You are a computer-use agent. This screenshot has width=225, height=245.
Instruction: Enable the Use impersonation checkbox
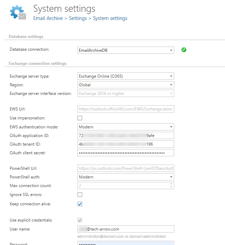click(x=80, y=118)
